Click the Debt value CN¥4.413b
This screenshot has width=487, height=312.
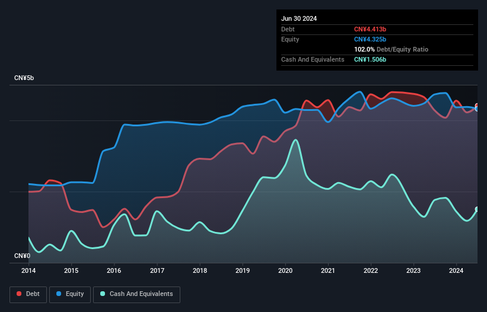pos(370,29)
